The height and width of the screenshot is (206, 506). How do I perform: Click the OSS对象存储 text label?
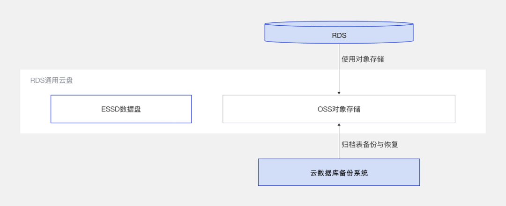click(x=339, y=109)
